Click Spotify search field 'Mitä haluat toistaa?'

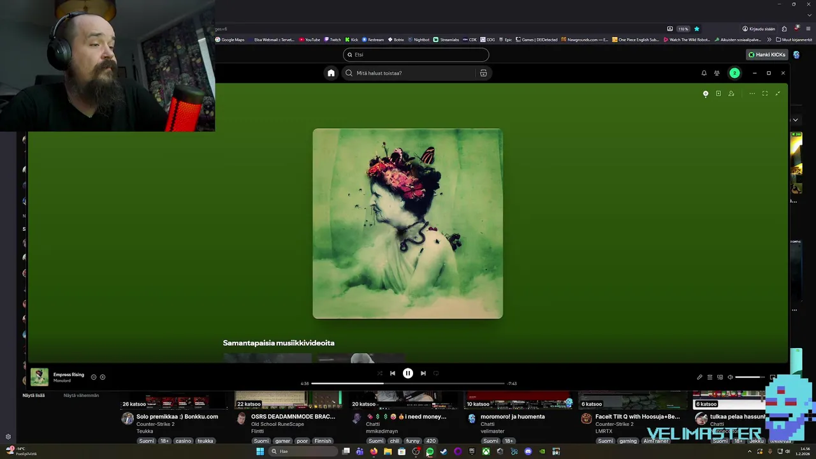point(416,73)
